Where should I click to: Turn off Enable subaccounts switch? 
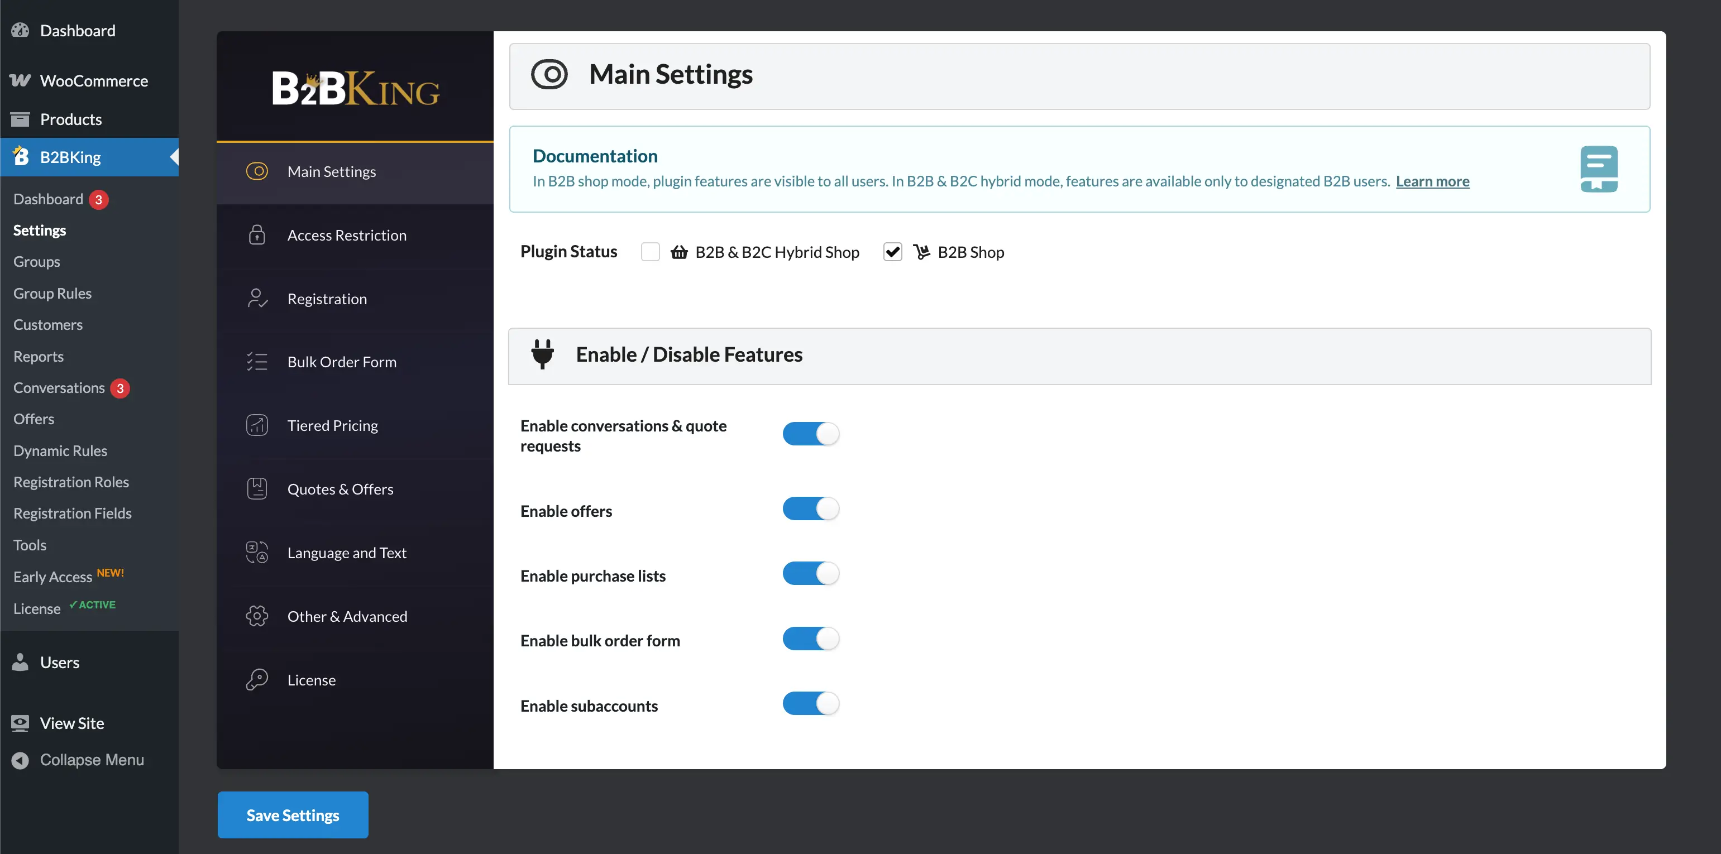pos(810,704)
